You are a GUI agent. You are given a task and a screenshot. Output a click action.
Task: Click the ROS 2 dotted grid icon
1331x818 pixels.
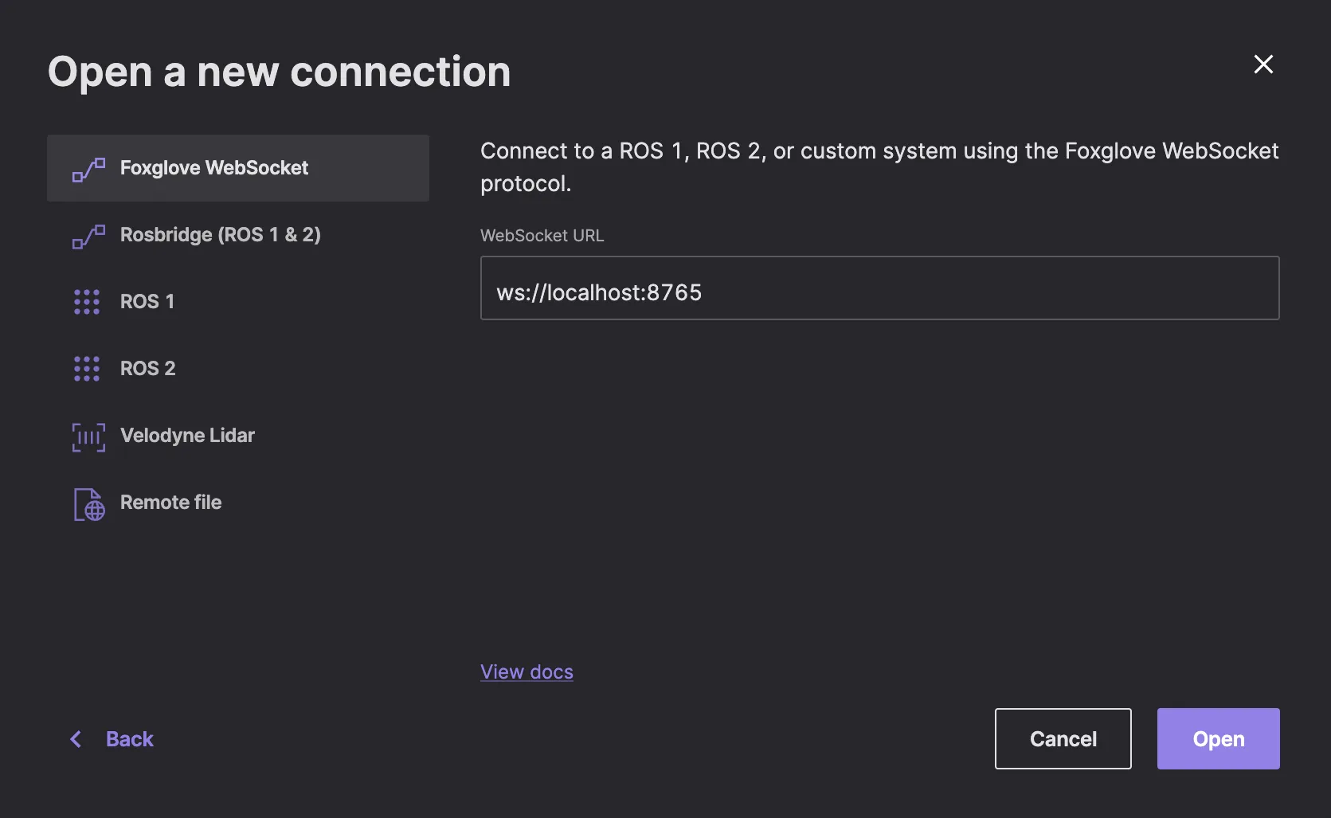click(x=87, y=369)
